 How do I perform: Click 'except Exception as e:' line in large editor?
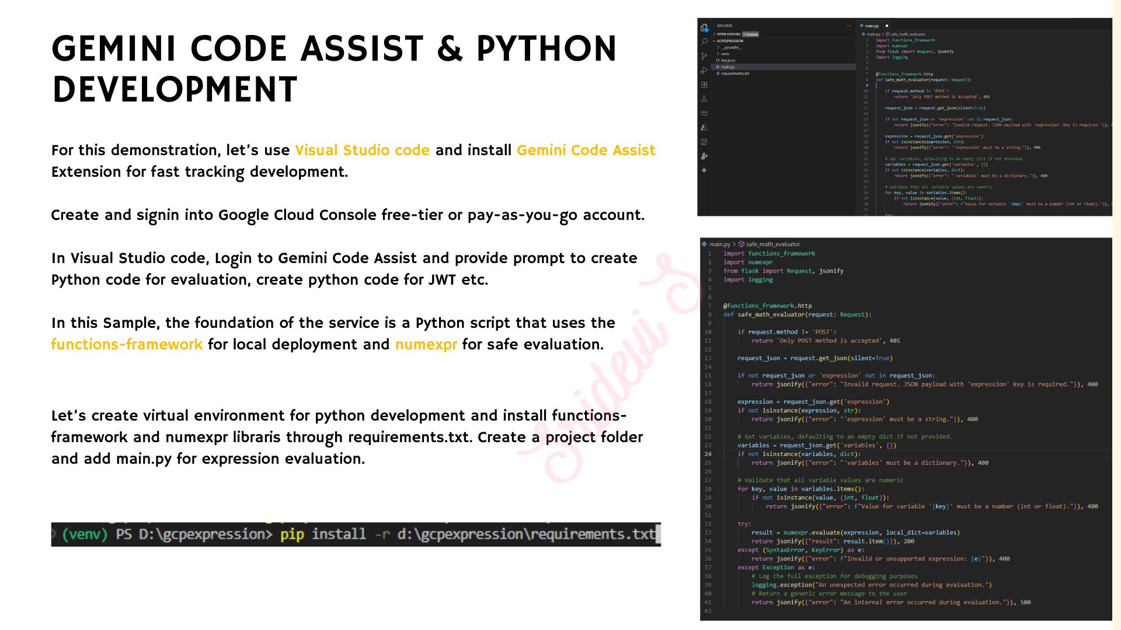pos(776,568)
